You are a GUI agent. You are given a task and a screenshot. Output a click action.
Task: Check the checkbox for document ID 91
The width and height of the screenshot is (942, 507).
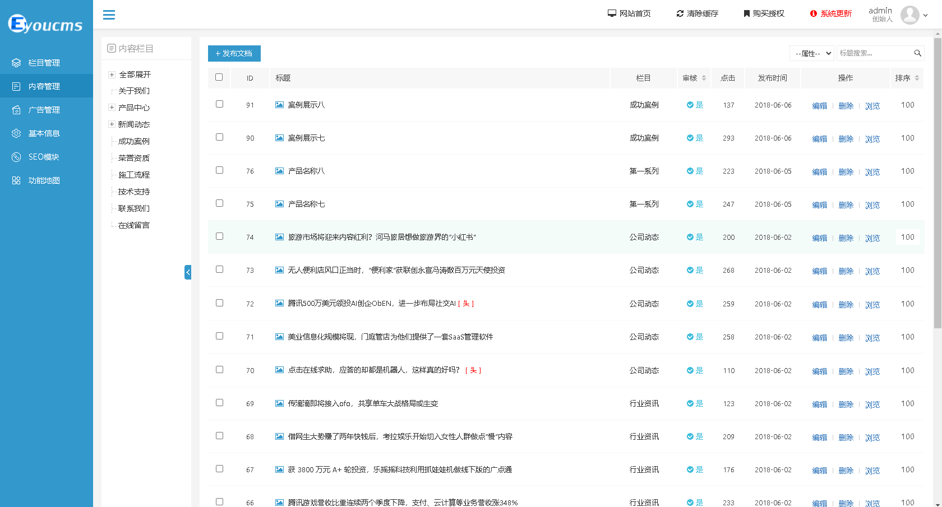point(219,103)
